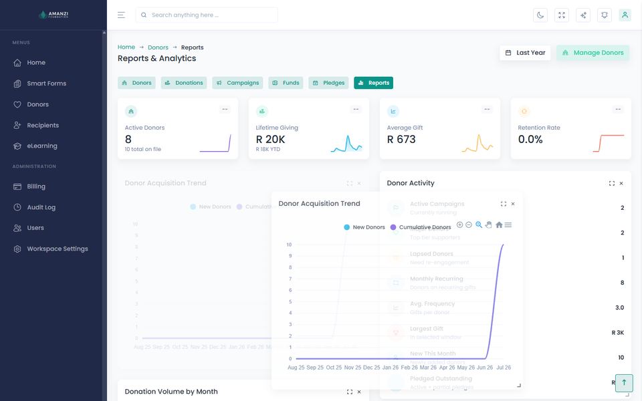Click the Manage Donors button

(x=593, y=53)
